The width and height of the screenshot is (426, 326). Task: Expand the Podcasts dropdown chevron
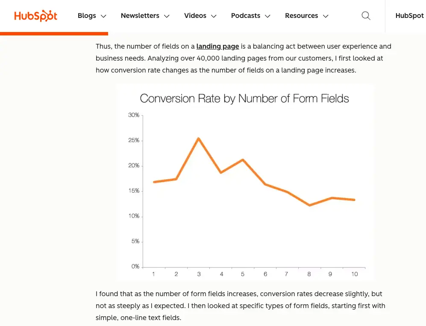[x=268, y=16]
